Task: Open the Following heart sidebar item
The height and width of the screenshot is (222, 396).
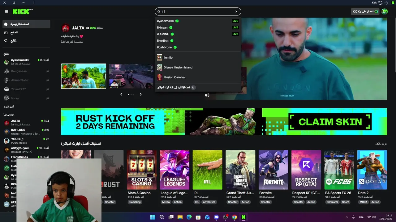Action: (26, 41)
